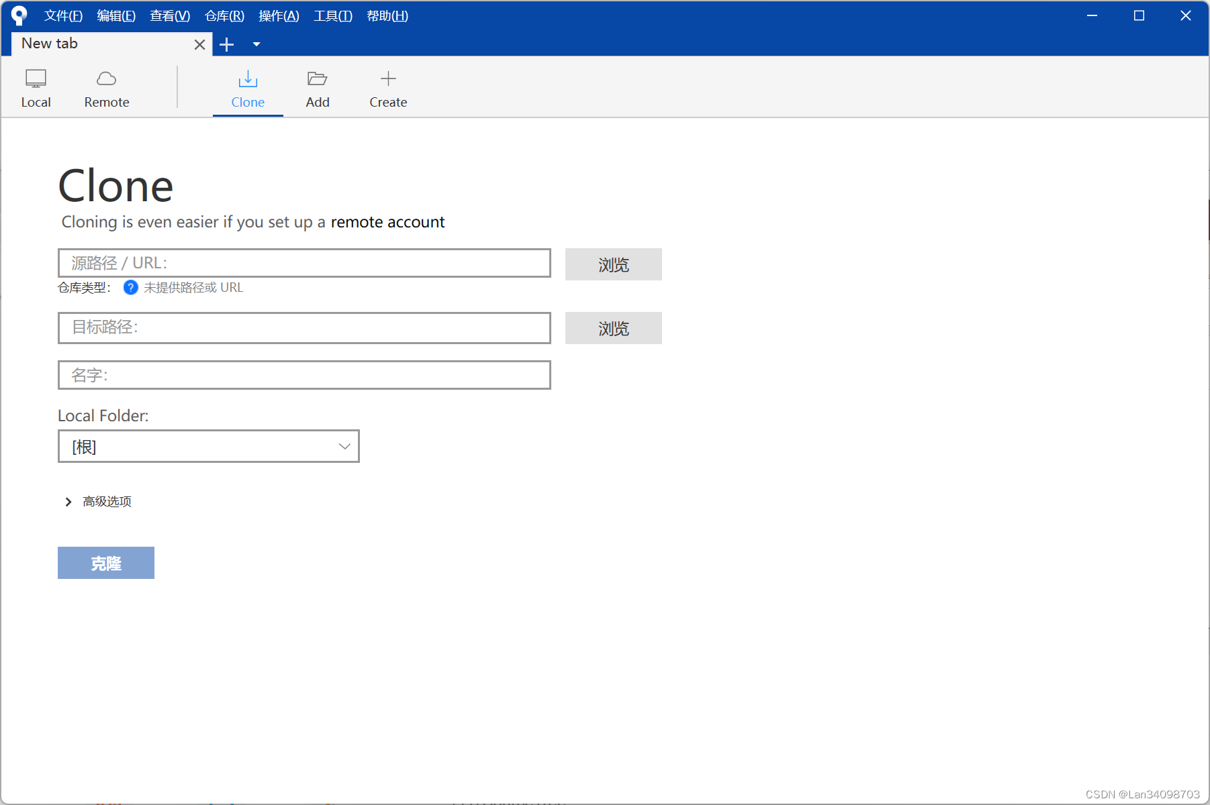The height and width of the screenshot is (805, 1210).
Task: Open the Clone repository view
Action: point(248,88)
